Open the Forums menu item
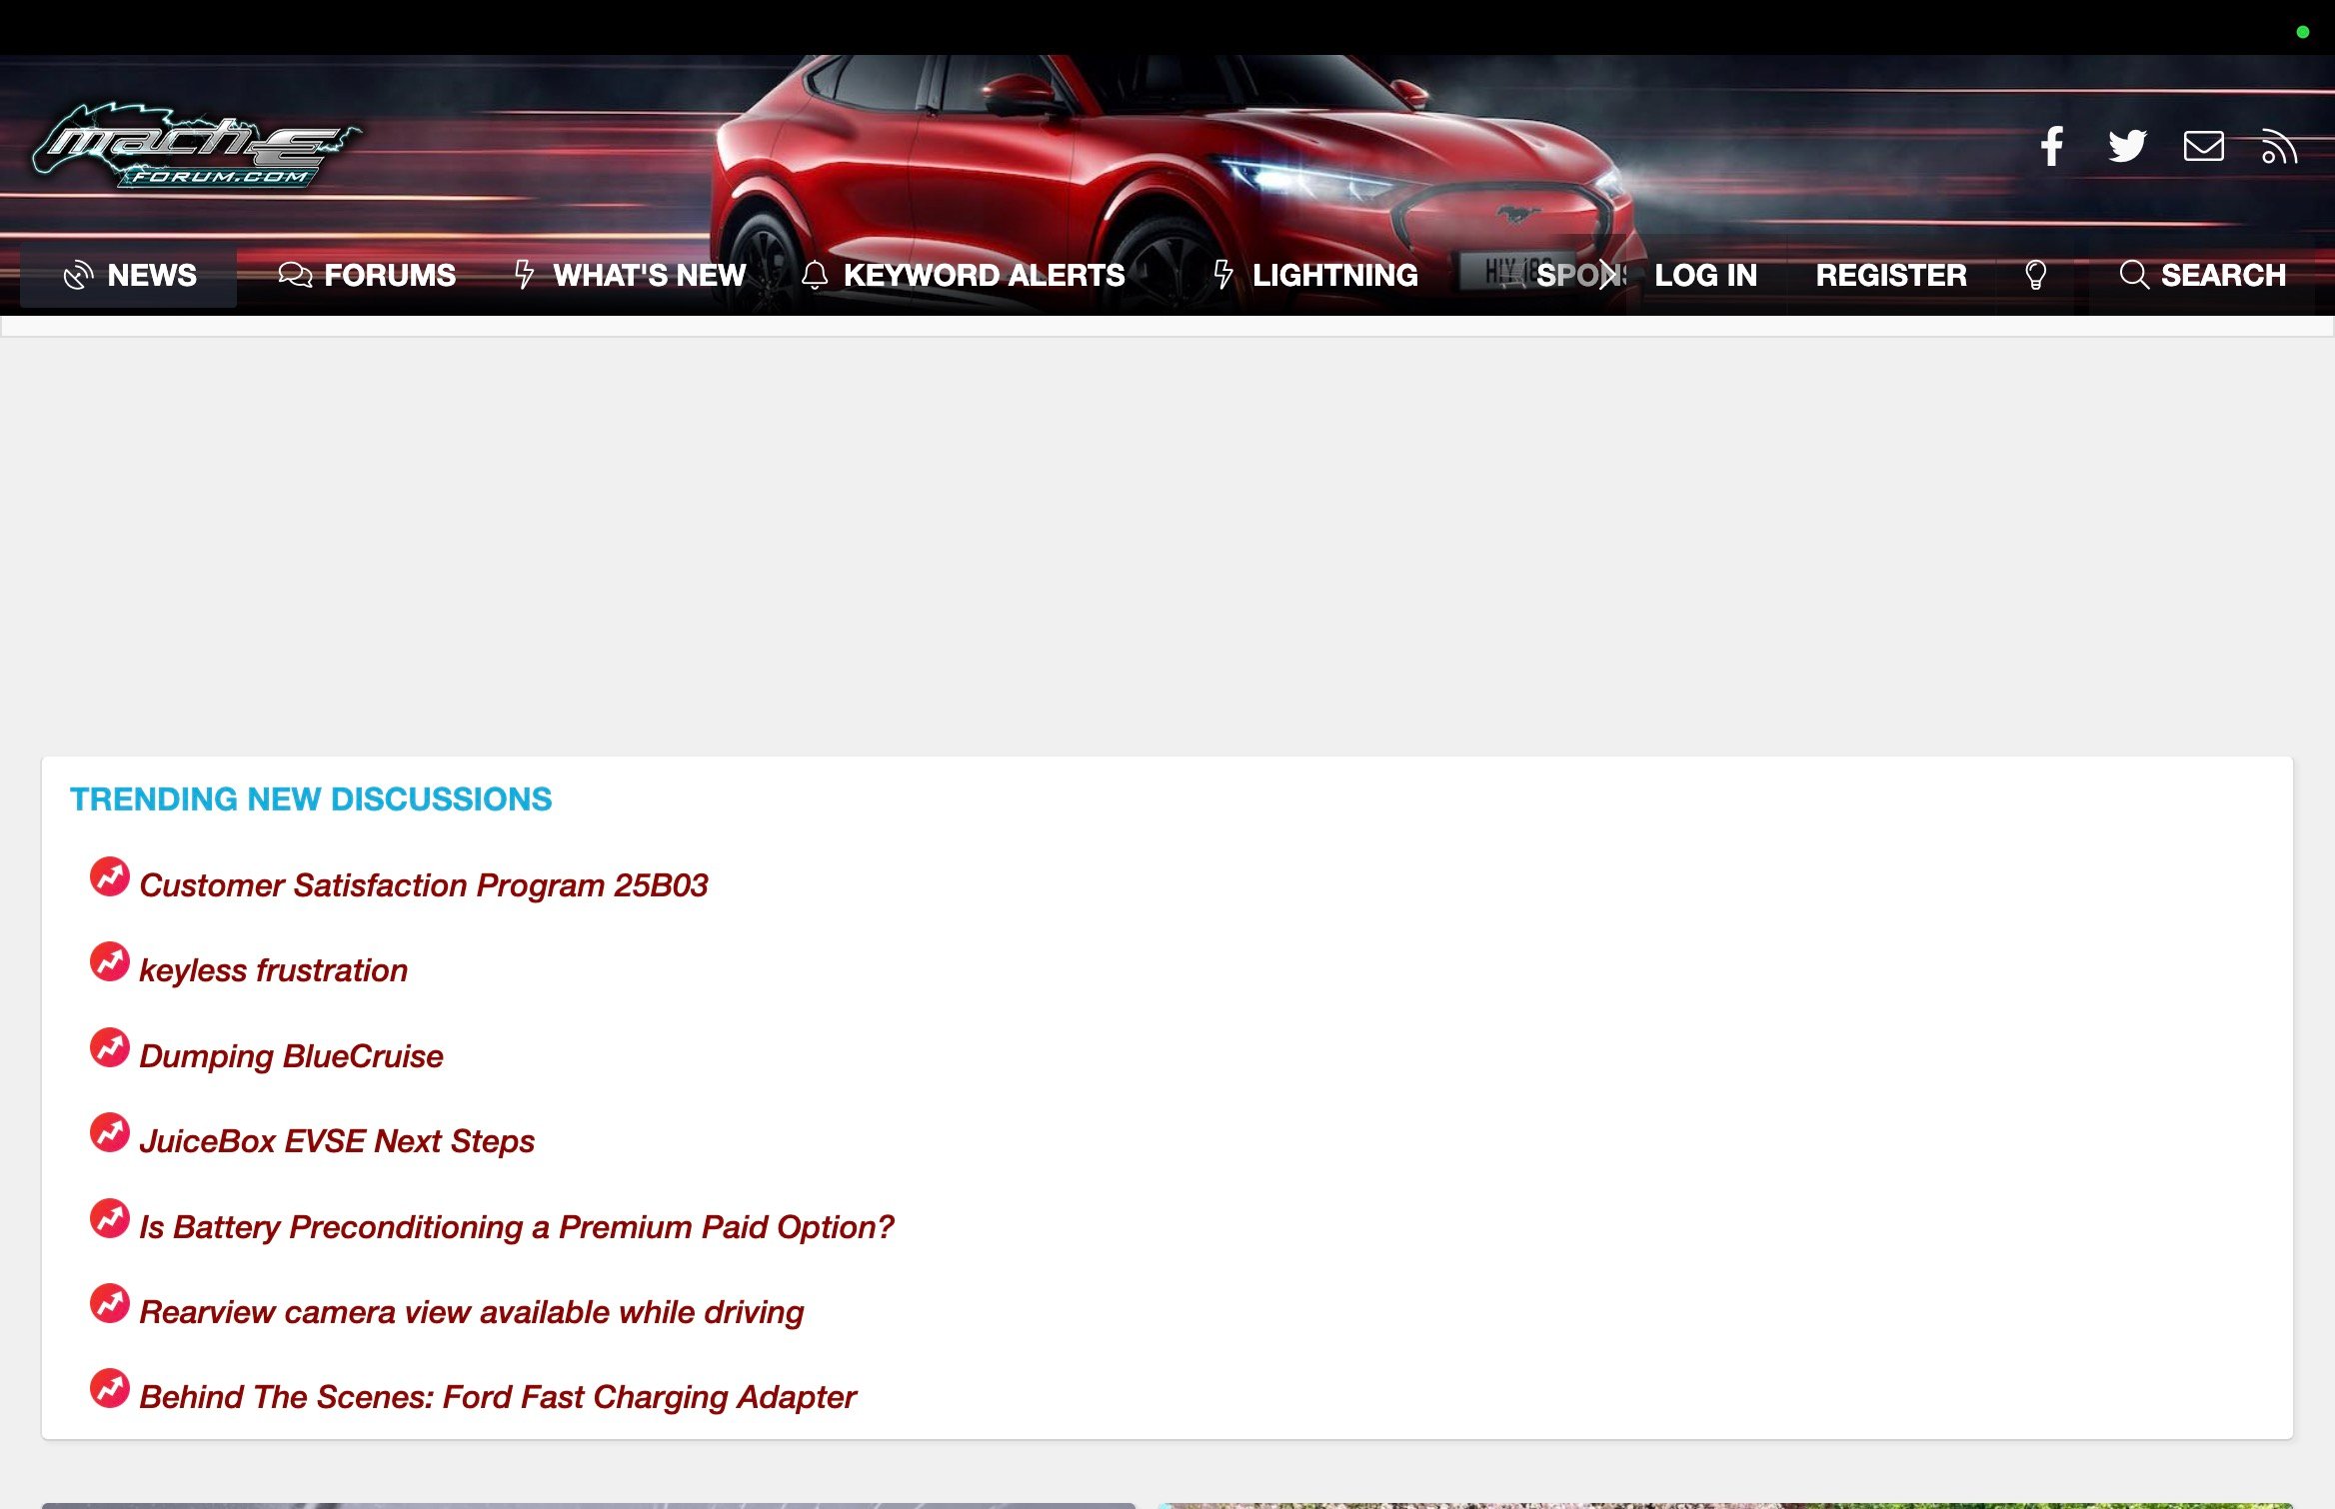Viewport: 2335px width, 1509px height. (x=366, y=275)
